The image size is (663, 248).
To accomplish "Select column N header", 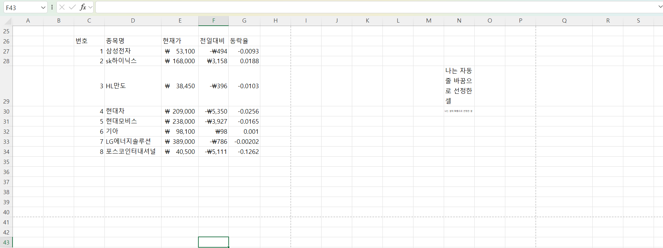I will (459, 20).
